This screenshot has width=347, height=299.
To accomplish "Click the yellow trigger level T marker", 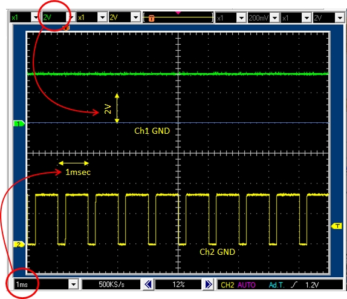I will coord(336,226).
